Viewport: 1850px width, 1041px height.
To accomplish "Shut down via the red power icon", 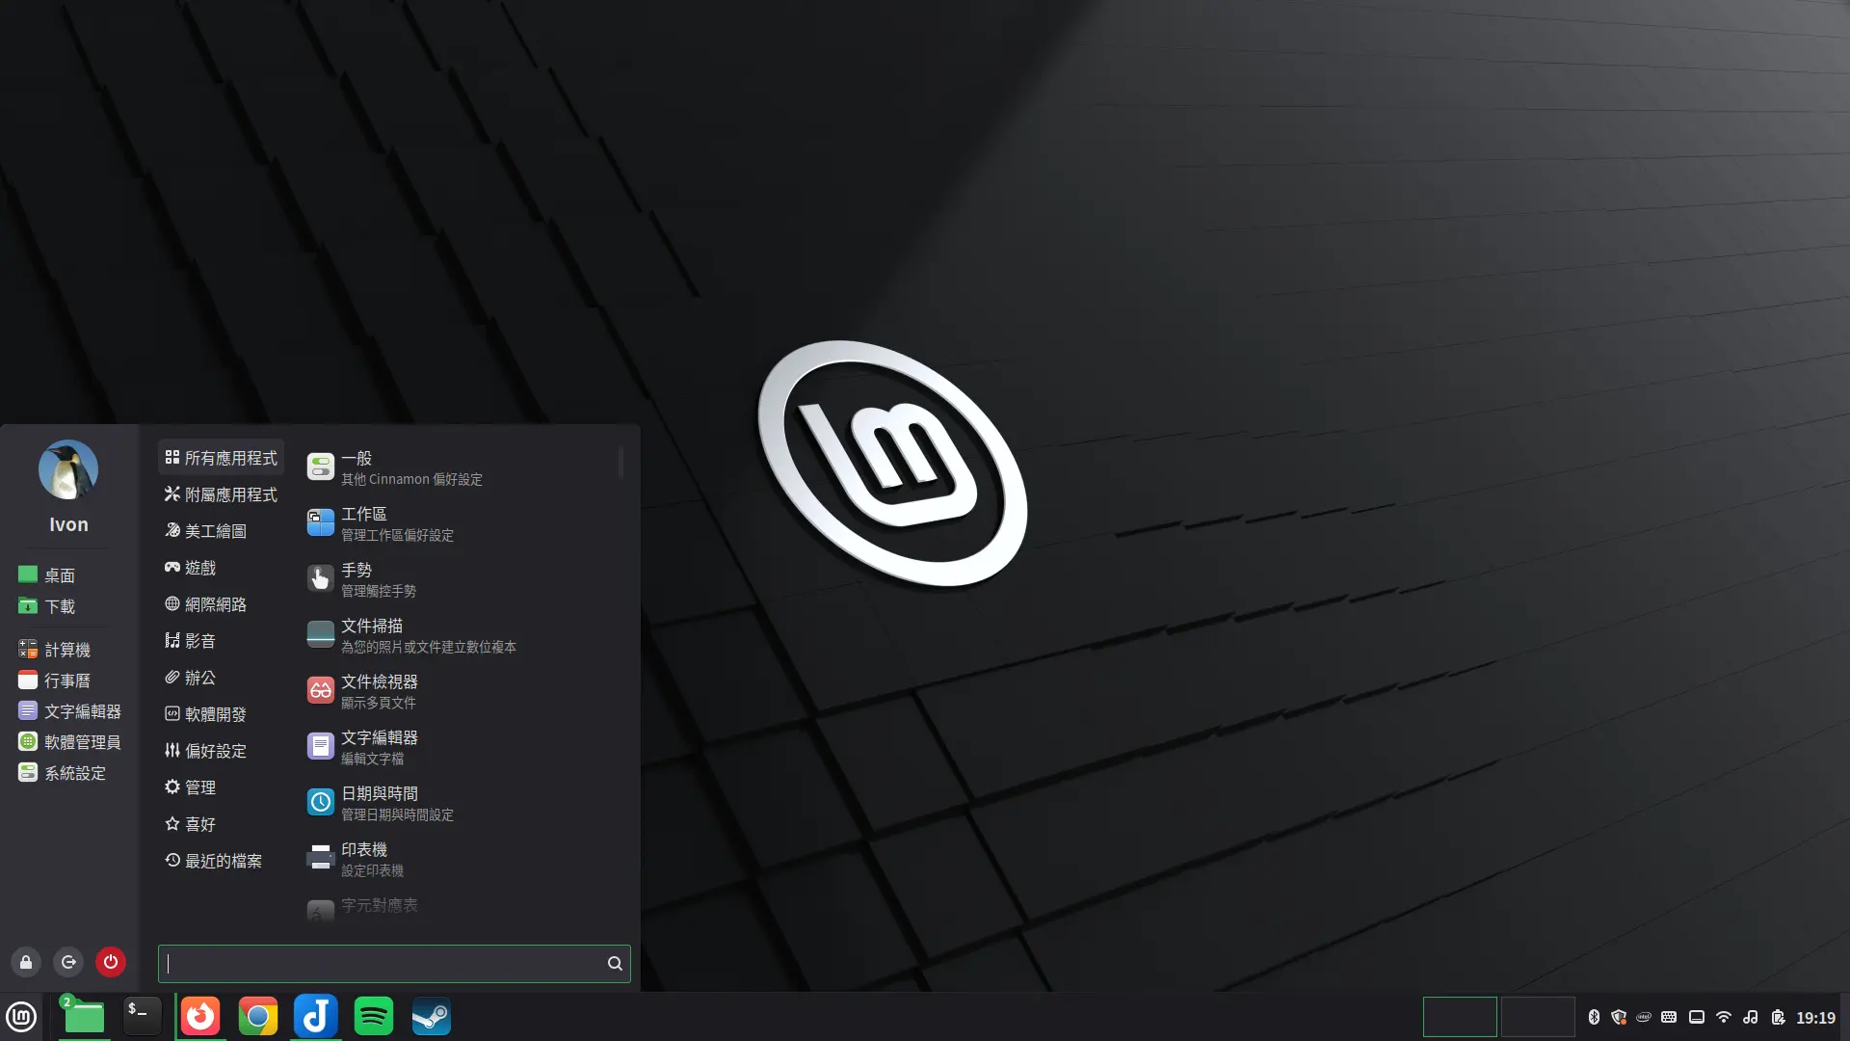I will pyautogui.click(x=111, y=962).
